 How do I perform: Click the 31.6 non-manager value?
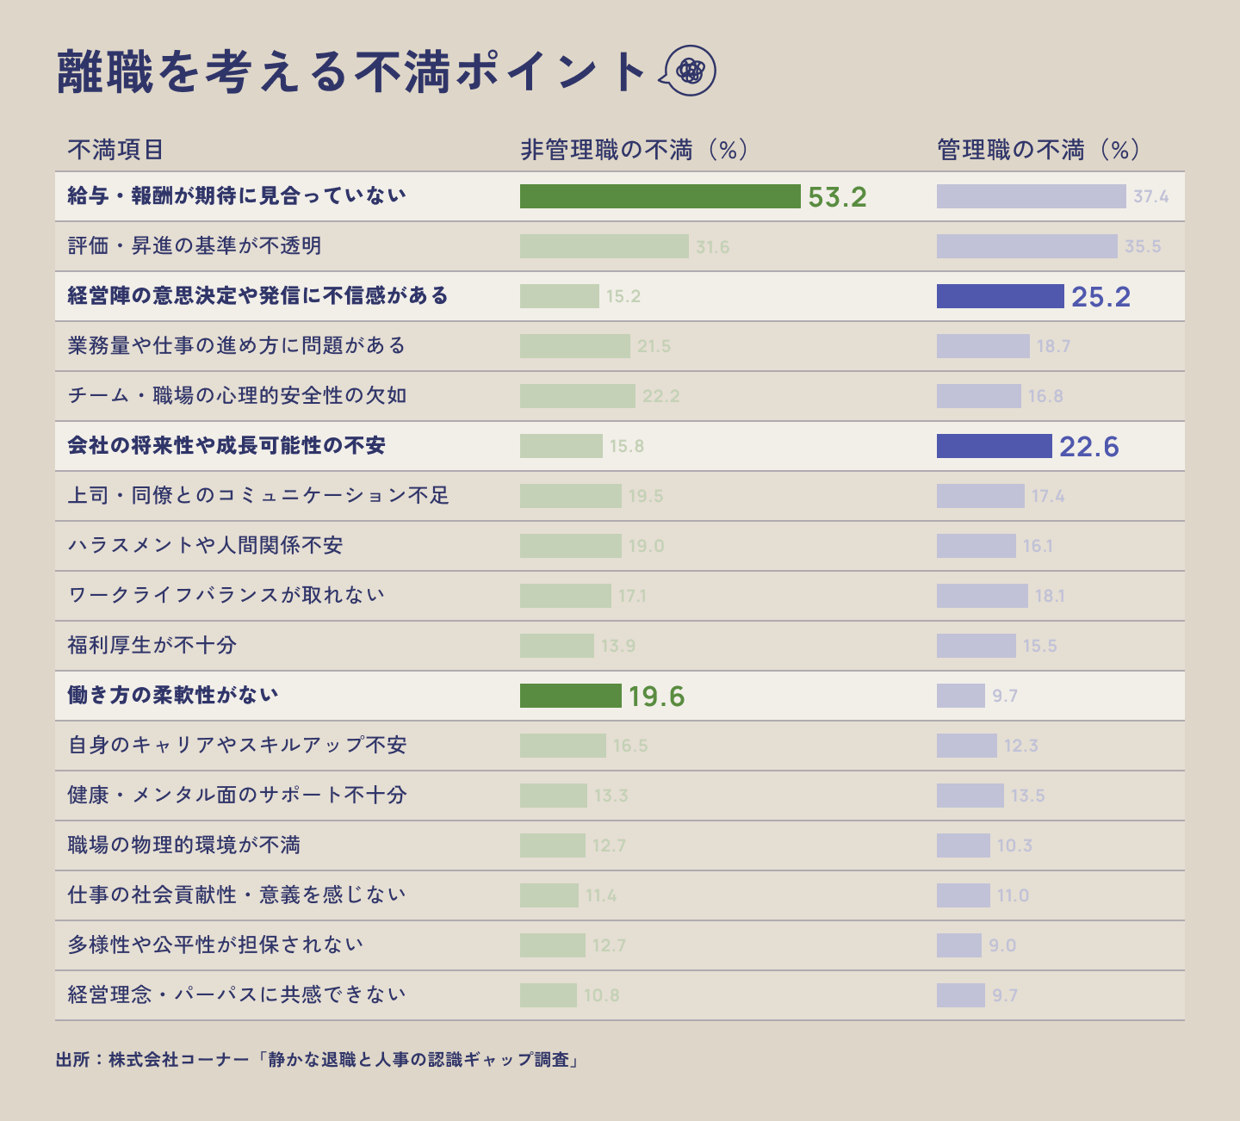point(712,247)
